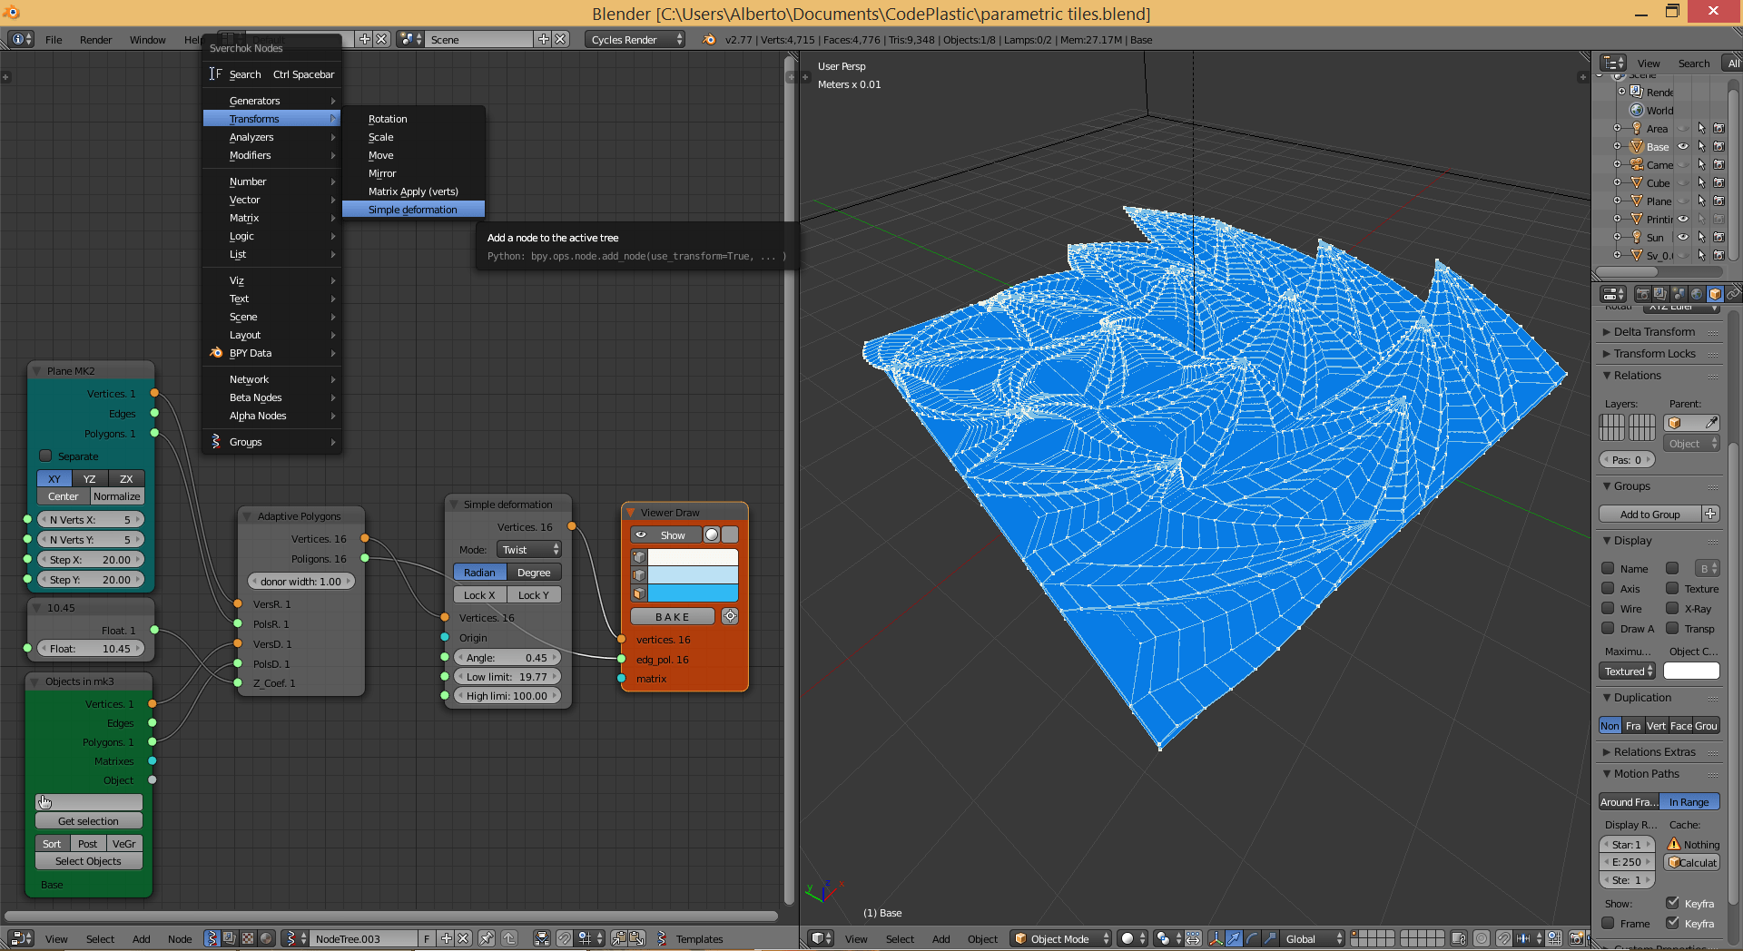Screen dimensions: 1743x951
Task: Click the Bake settings icon in Viewer Draw
Action: click(x=730, y=616)
